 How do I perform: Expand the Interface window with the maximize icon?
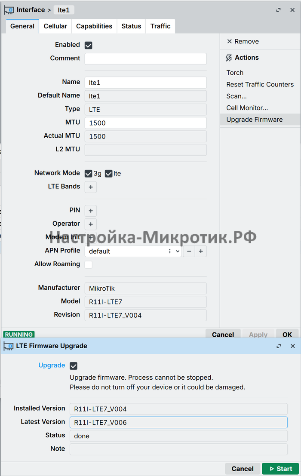pyautogui.click(x=278, y=10)
